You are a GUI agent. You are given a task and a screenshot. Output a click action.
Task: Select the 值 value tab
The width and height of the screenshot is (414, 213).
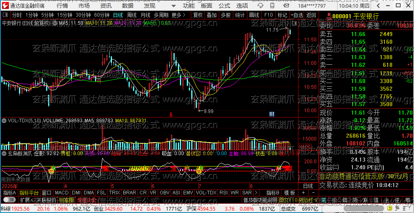(376, 200)
